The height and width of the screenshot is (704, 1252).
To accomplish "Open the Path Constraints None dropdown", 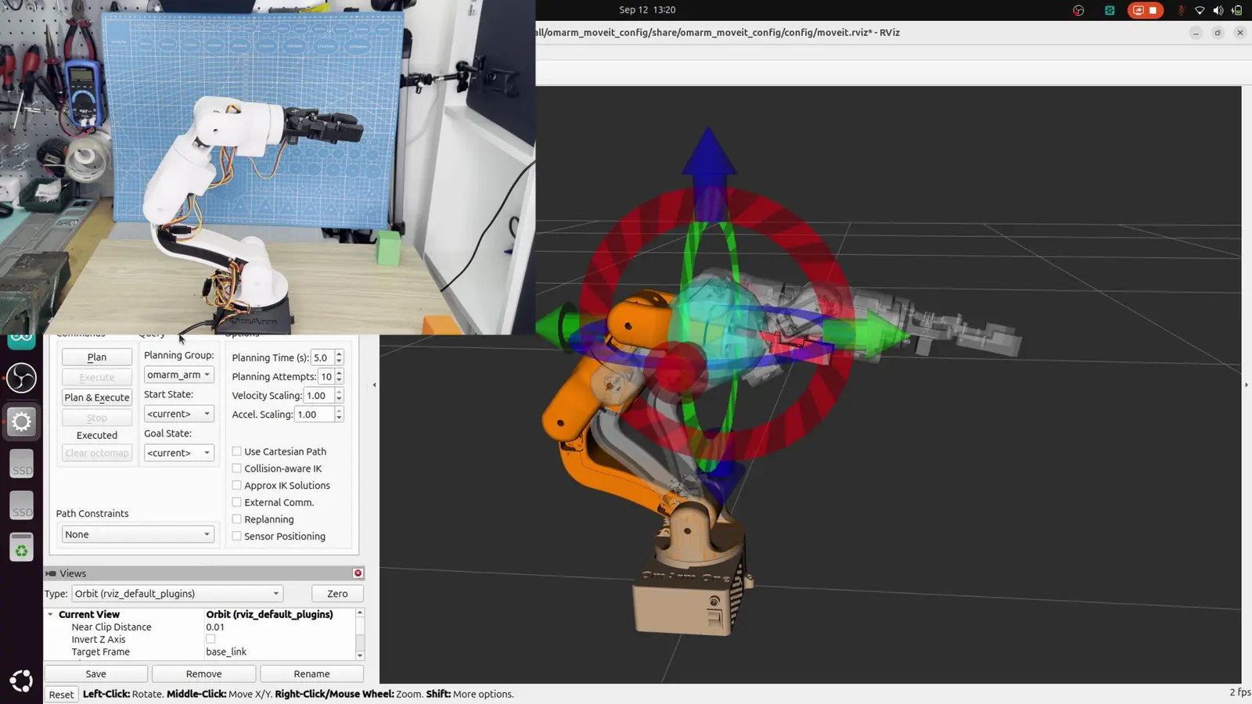I will 138,534.
